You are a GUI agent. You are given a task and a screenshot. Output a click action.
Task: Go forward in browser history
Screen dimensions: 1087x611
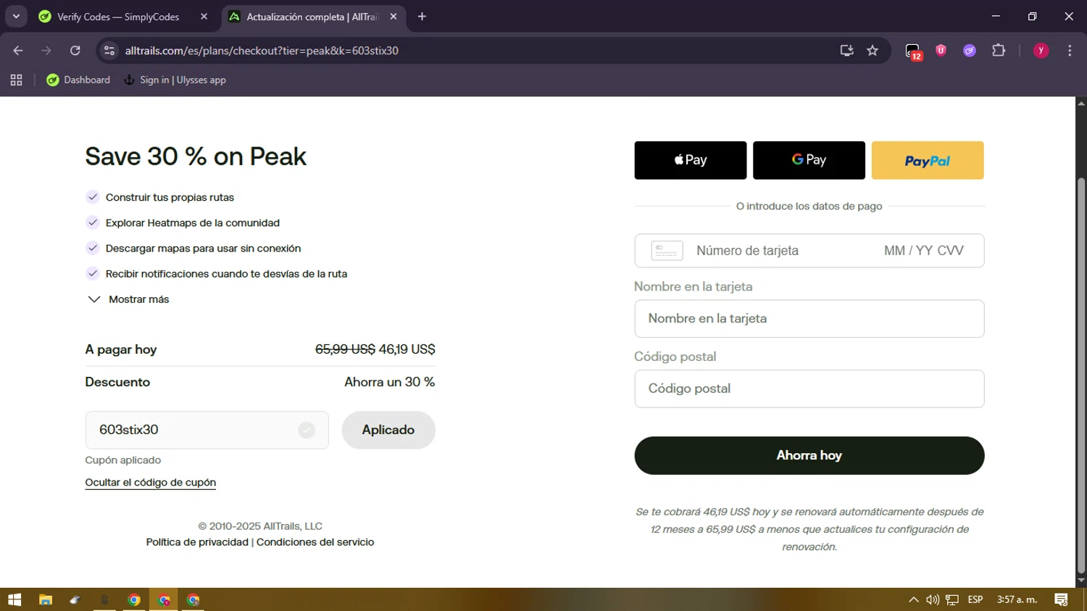pos(46,51)
